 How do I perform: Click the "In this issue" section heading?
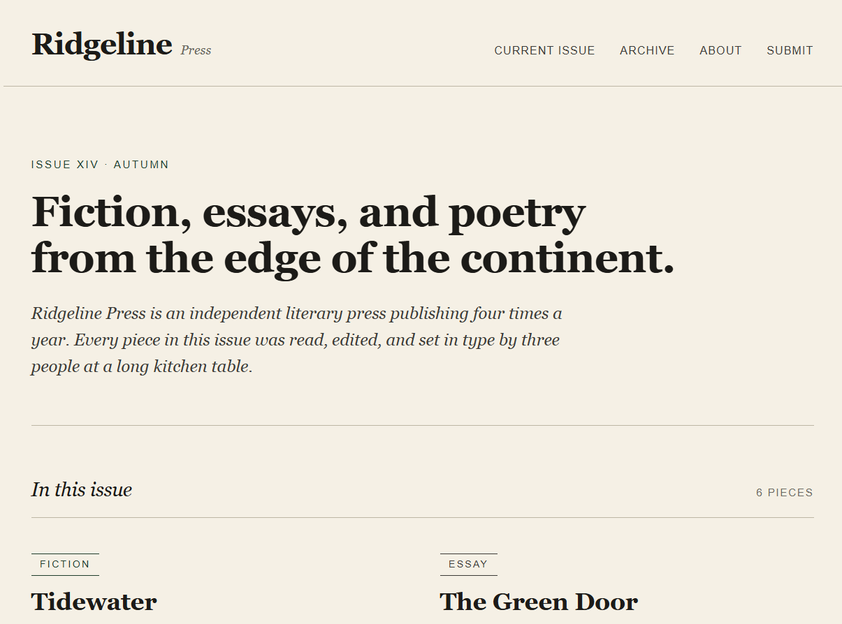point(82,490)
